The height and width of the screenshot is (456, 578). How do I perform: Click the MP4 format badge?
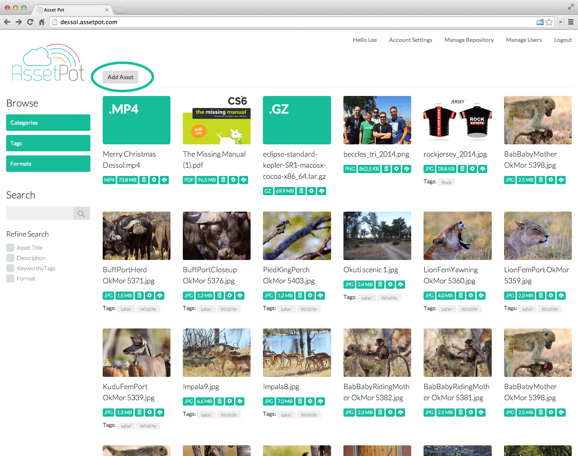[109, 180]
